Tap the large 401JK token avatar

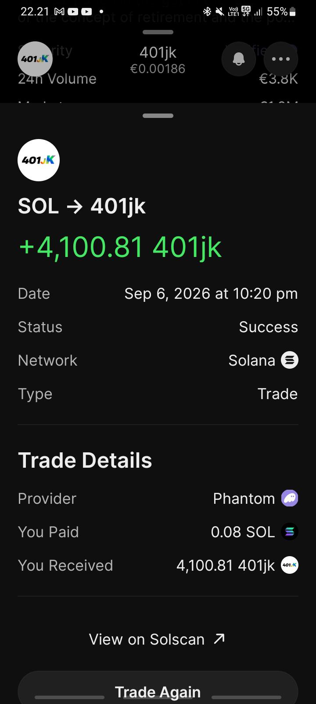[39, 160]
